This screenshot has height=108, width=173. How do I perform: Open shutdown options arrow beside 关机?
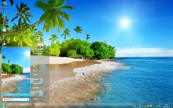42,99
